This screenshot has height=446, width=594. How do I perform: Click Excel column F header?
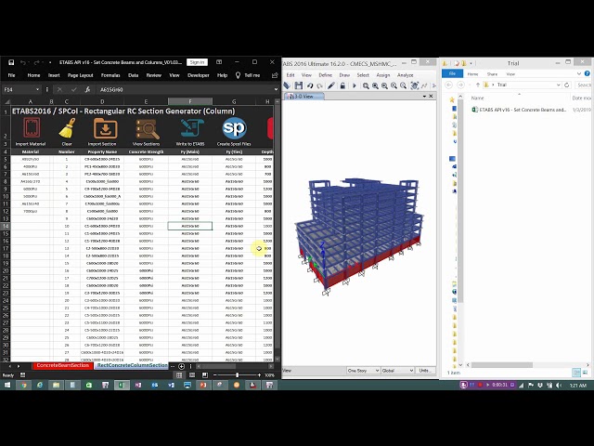point(190,101)
